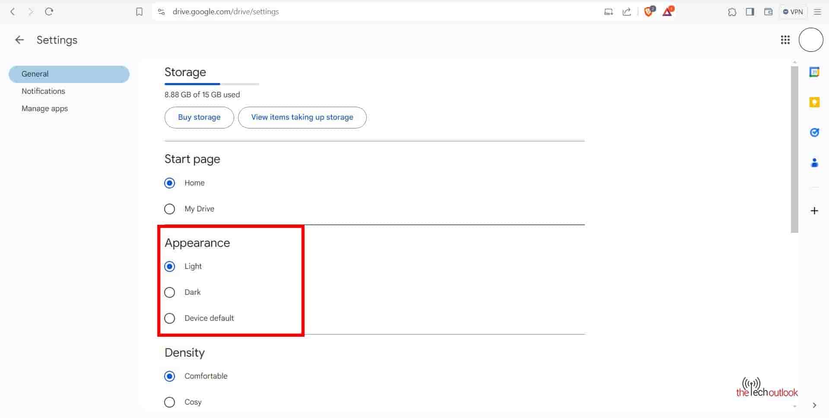The image size is (829, 418).
Task: Click the back arrow beside Settings
Action: click(19, 40)
